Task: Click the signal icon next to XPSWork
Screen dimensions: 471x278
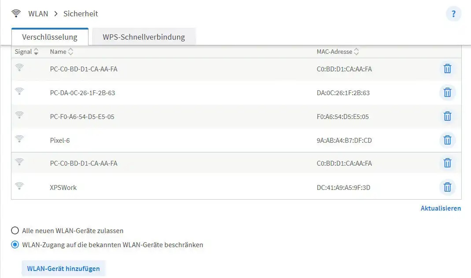Action: 19,186
